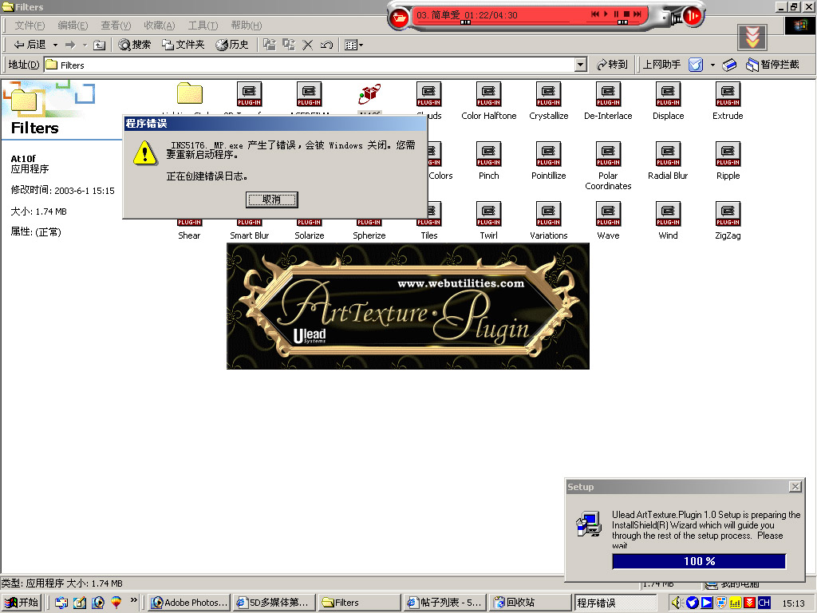Screen dimensions: 817x613
Task: Click 取消 in the error dialog
Action: pyautogui.click(x=271, y=199)
